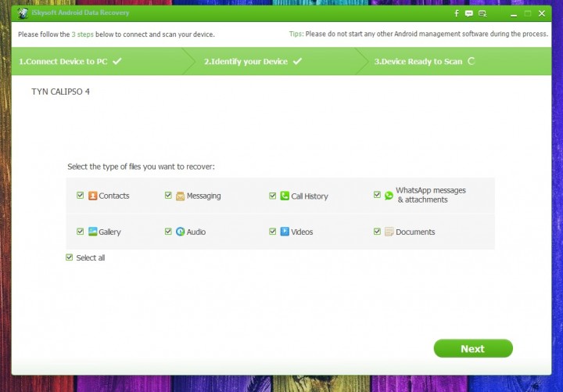Screen dimensions: 563x392
Task: Click the 'Videos' label text
Action: coord(302,232)
